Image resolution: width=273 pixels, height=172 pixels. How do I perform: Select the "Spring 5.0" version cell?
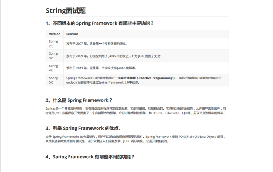pyautogui.click(x=55, y=80)
